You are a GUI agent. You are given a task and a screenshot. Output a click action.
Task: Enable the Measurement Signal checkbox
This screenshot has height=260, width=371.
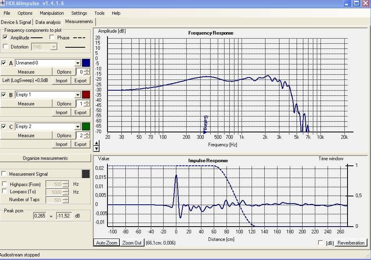tap(4, 174)
